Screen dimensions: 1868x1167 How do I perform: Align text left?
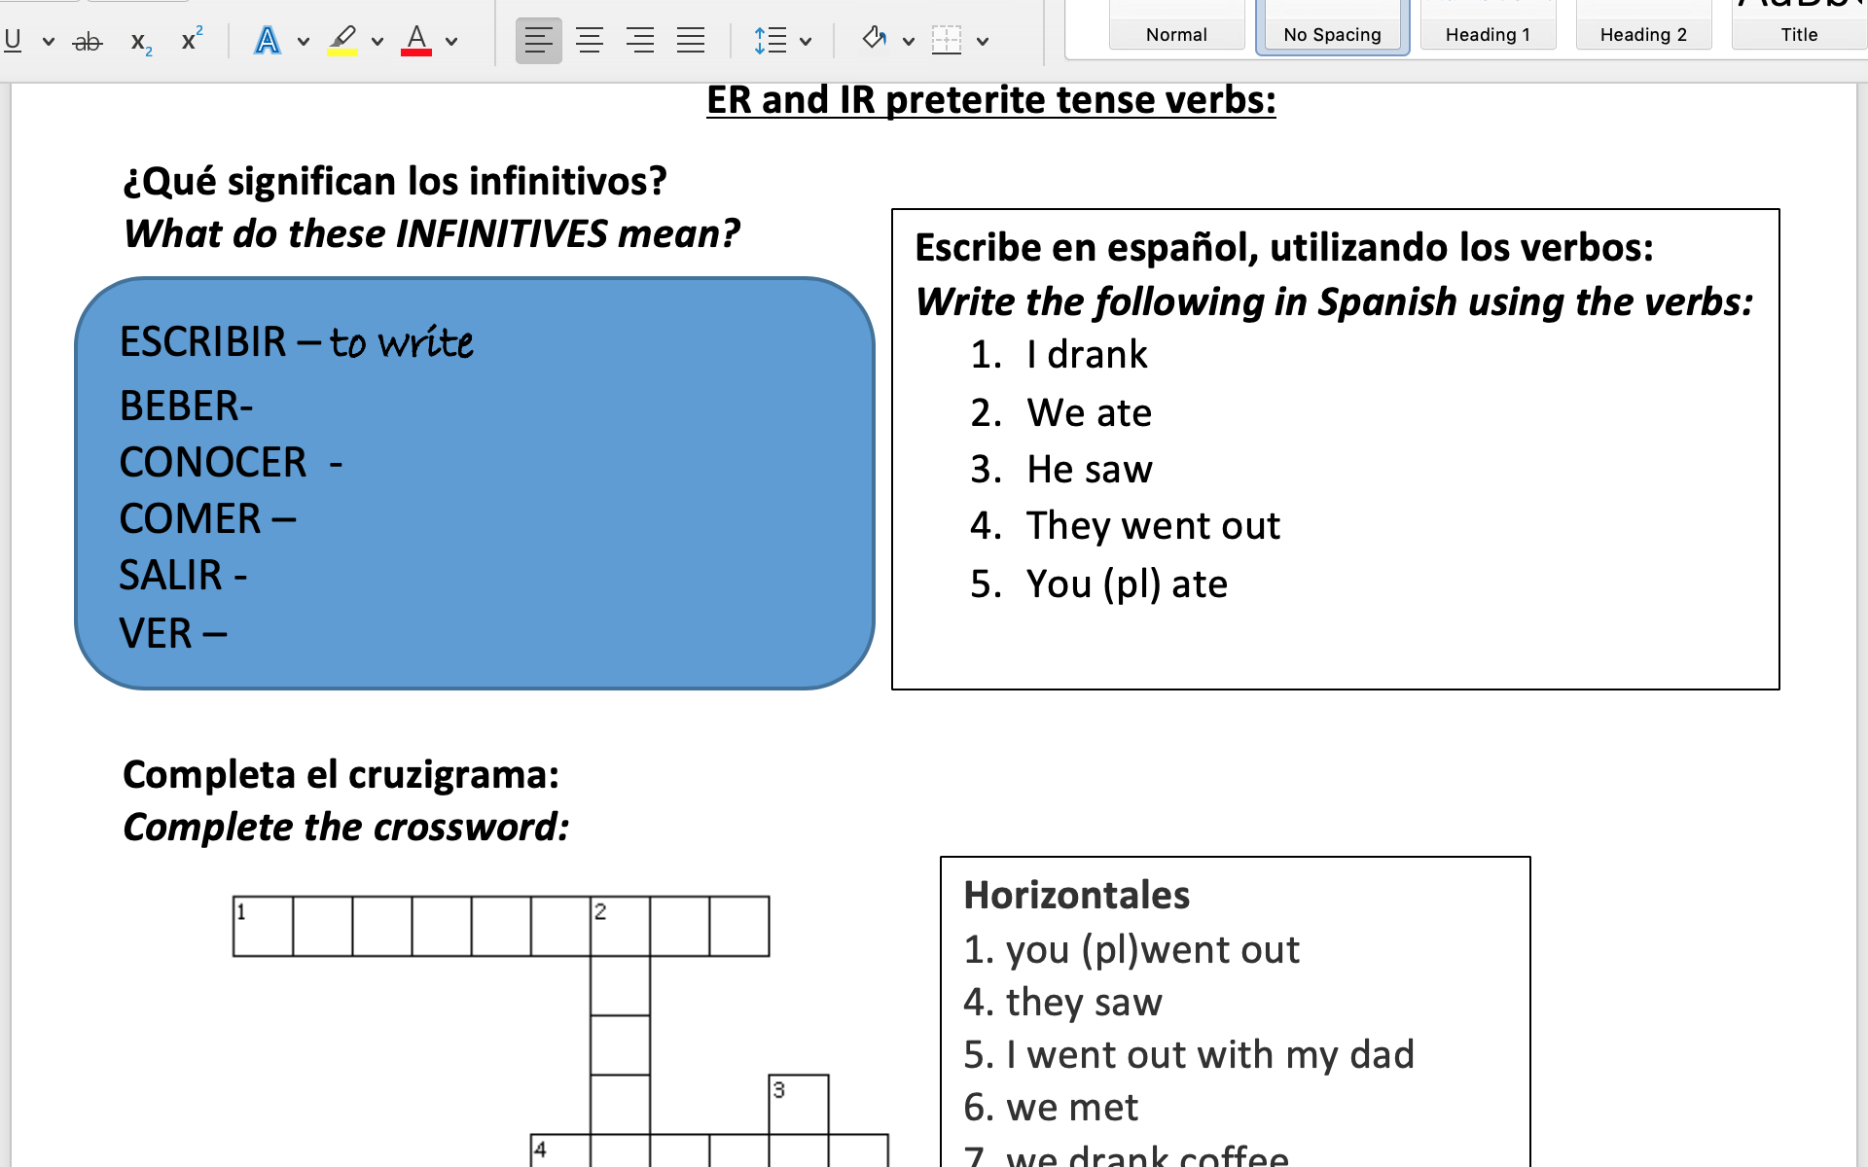pyautogui.click(x=538, y=41)
